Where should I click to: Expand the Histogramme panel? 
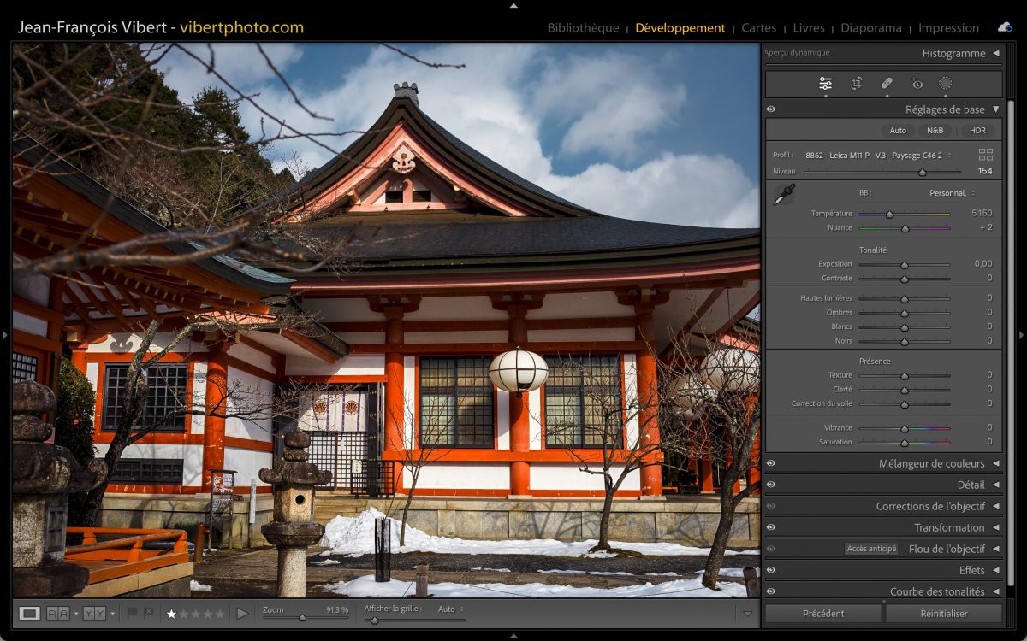[995, 53]
